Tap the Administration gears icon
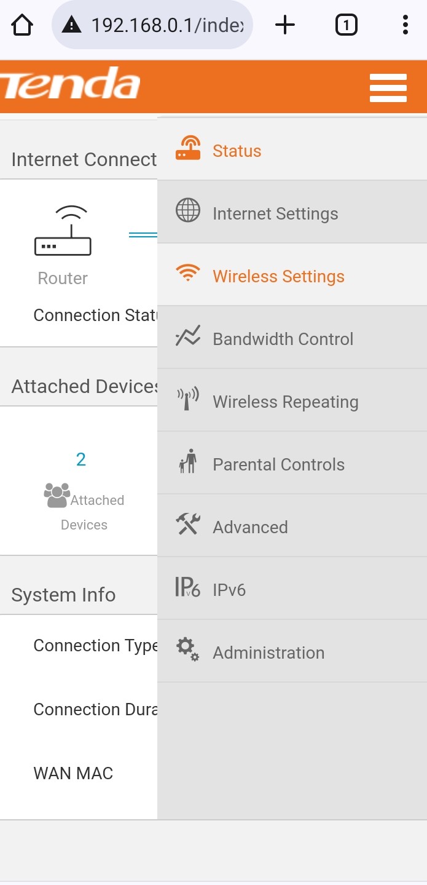 pyautogui.click(x=188, y=649)
